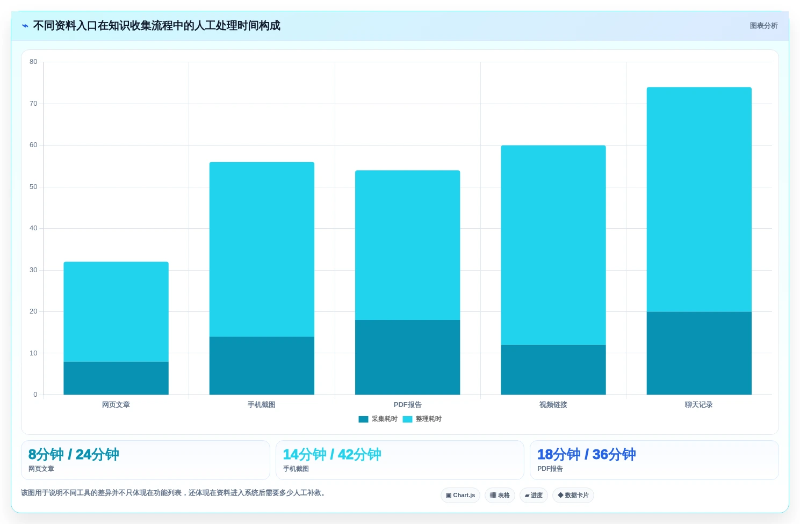The width and height of the screenshot is (800, 524).
Task: Click the PDF报告 x-axis label
Action: 407,405
